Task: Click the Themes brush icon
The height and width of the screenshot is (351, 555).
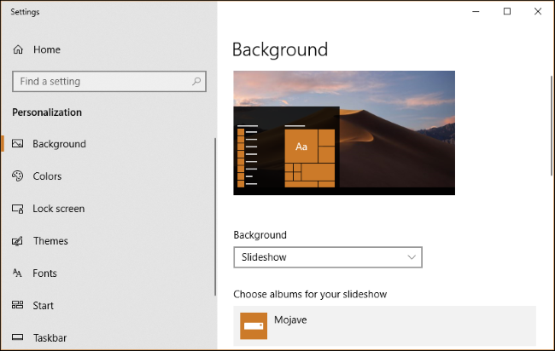Action: (18, 241)
